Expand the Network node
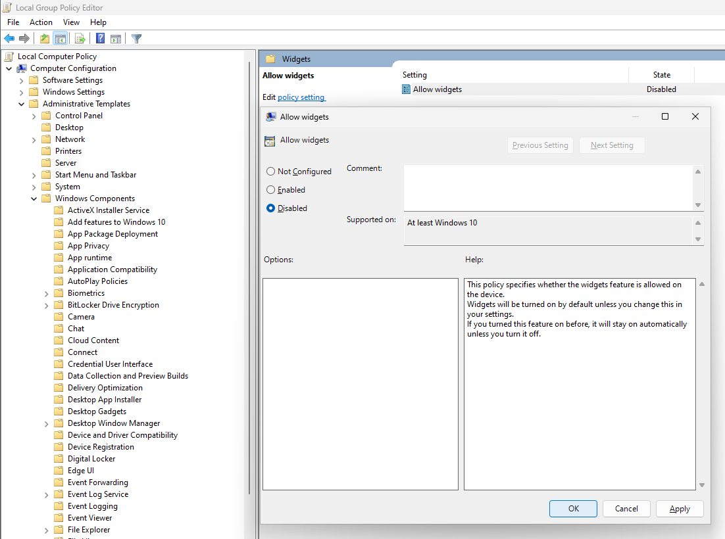 point(34,139)
